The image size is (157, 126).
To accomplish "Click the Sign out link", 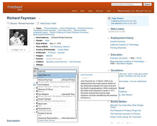I will click(x=148, y=11).
